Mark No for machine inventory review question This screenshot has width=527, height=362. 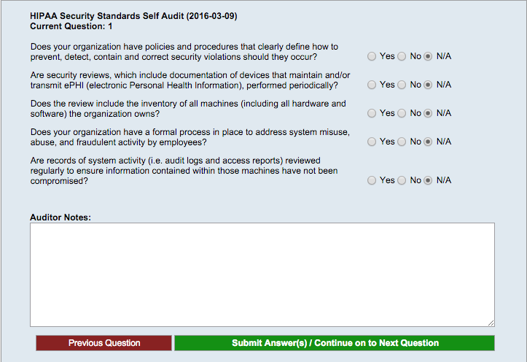pos(402,113)
